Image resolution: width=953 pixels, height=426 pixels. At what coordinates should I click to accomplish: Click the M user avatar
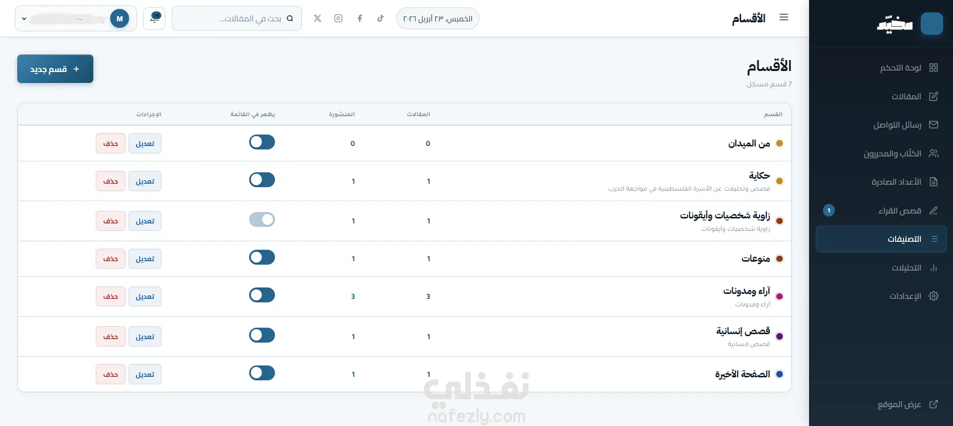click(x=120, y=18)
